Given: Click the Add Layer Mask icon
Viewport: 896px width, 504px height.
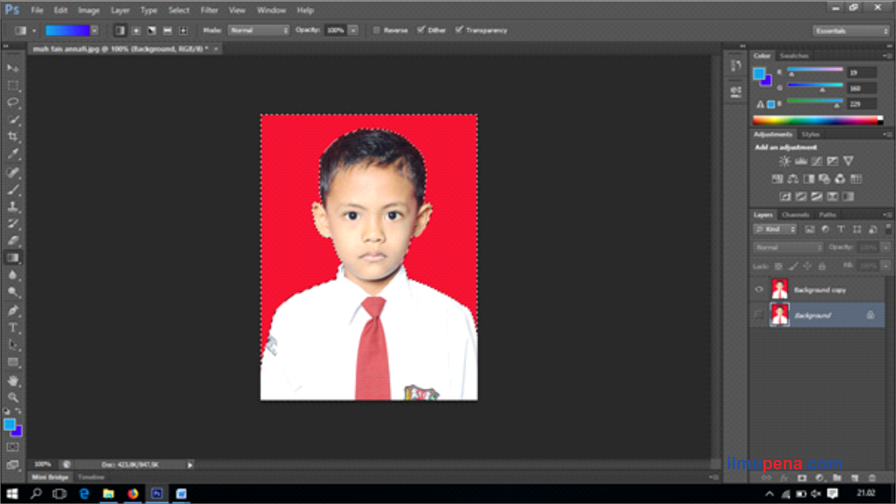Looking at the screenshot, I should [x=802, y=478].
